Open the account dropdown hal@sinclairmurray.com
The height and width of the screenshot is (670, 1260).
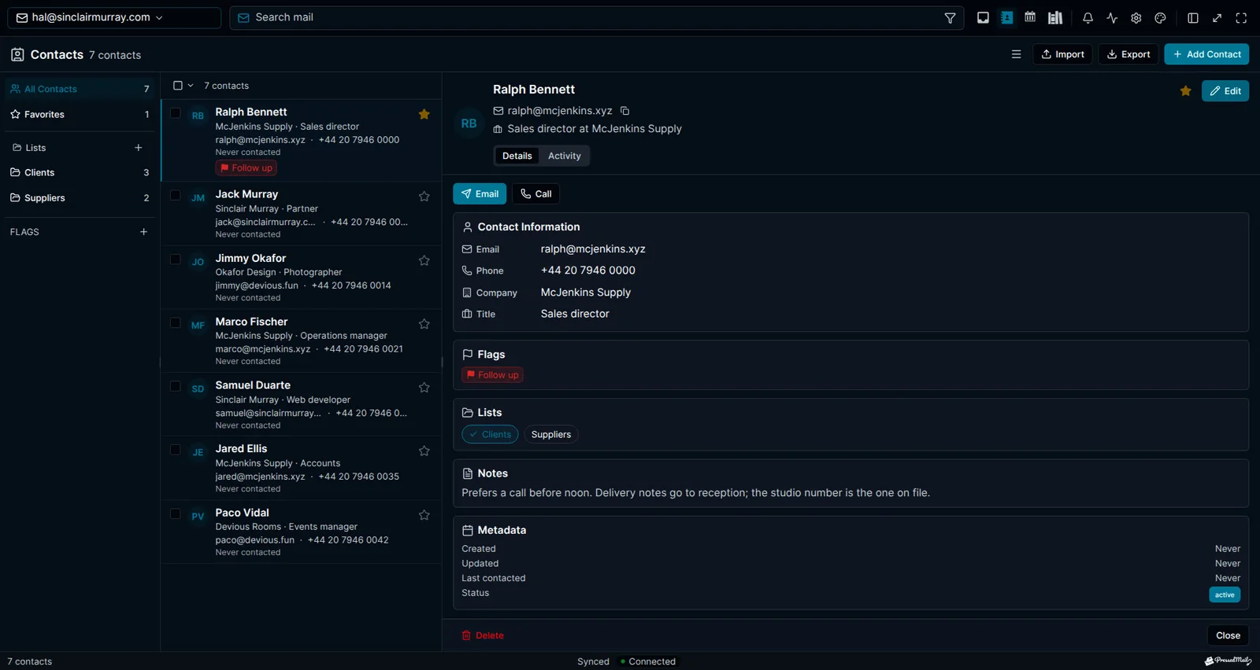(x=114, y=17)
